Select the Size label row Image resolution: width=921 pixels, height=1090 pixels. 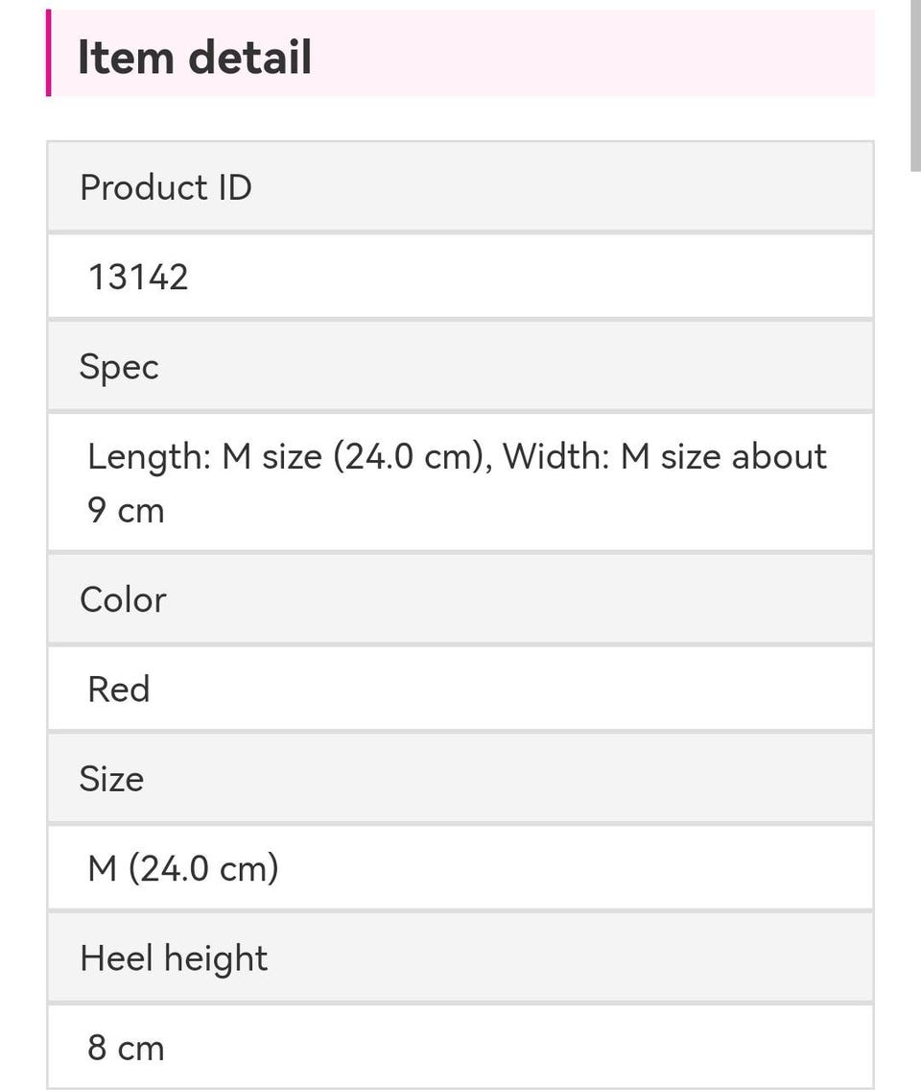pos(460,779)
